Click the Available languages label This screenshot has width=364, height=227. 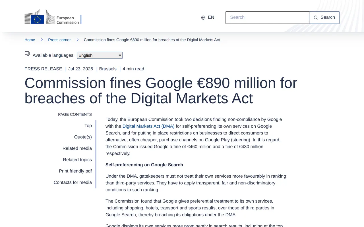[54, 55]
